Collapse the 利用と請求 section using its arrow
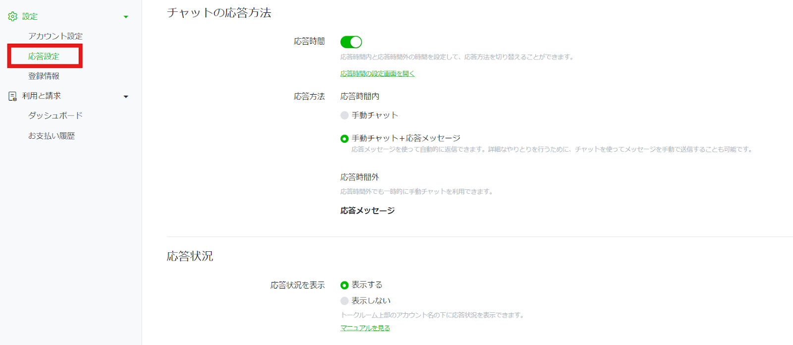Screen dimensions: 793x345 (126, 97)
